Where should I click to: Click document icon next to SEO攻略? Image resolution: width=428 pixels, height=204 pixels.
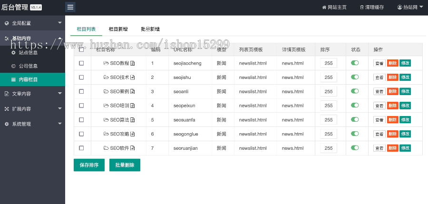click(x=133, y=134)
